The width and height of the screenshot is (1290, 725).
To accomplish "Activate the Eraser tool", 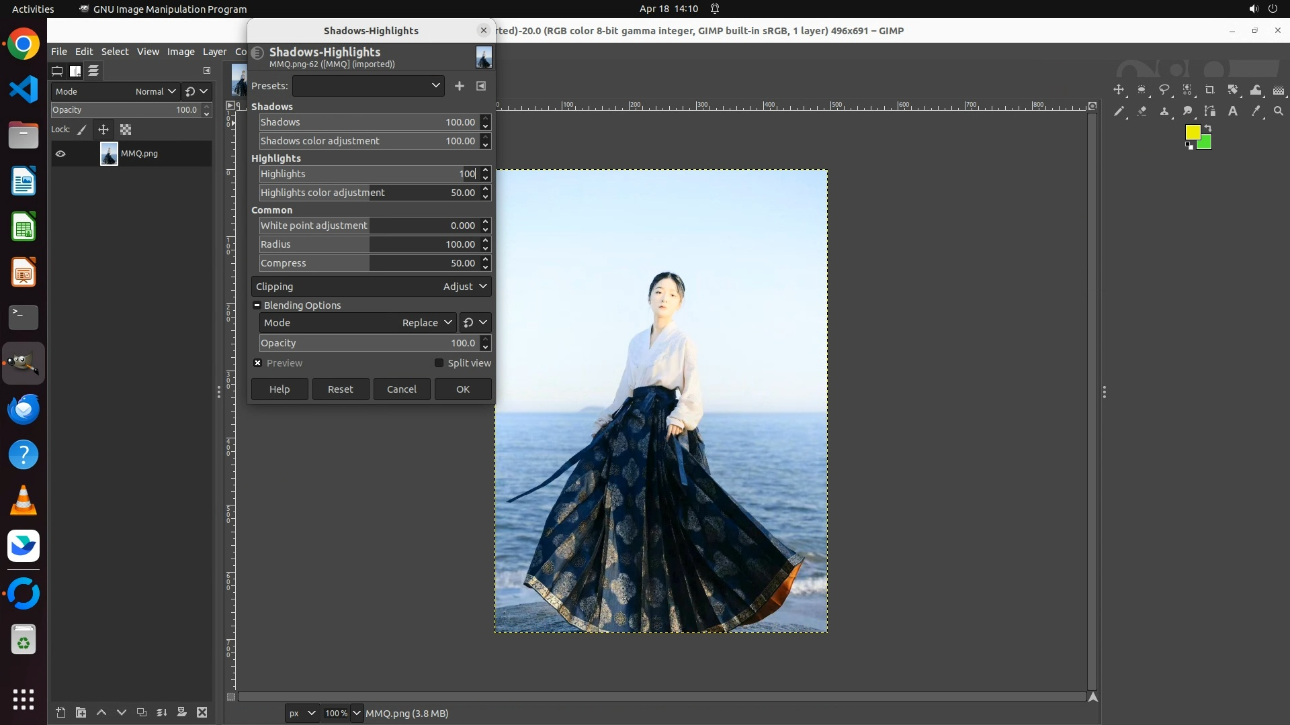I will tap(1142, 111).
